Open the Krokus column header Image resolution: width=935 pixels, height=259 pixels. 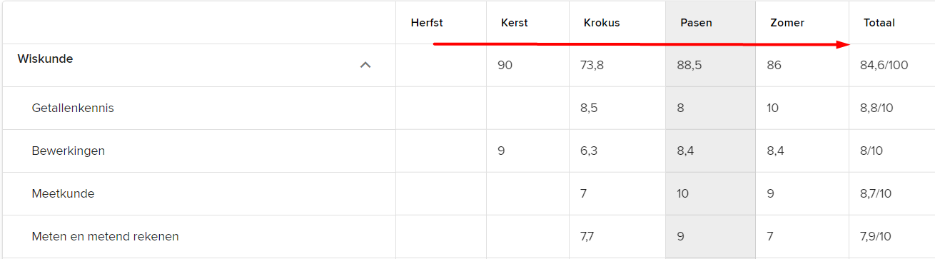pyautogui.click(x=602, y=23)
